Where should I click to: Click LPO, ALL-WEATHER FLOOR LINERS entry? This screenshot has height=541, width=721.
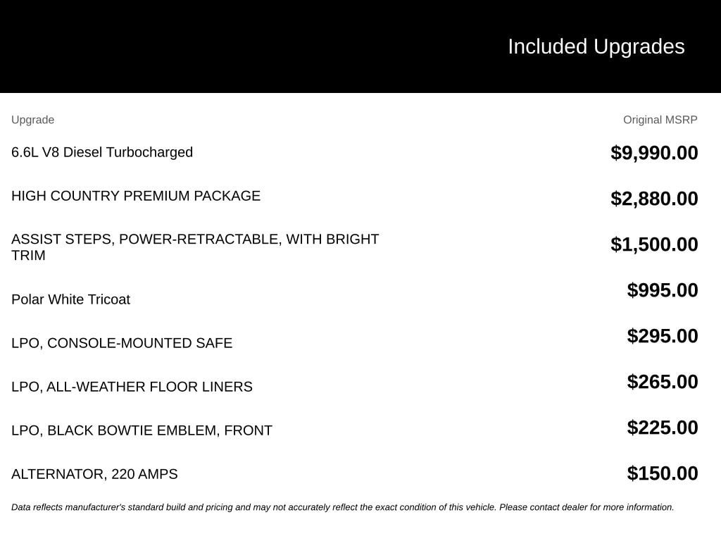click(132, 387)
